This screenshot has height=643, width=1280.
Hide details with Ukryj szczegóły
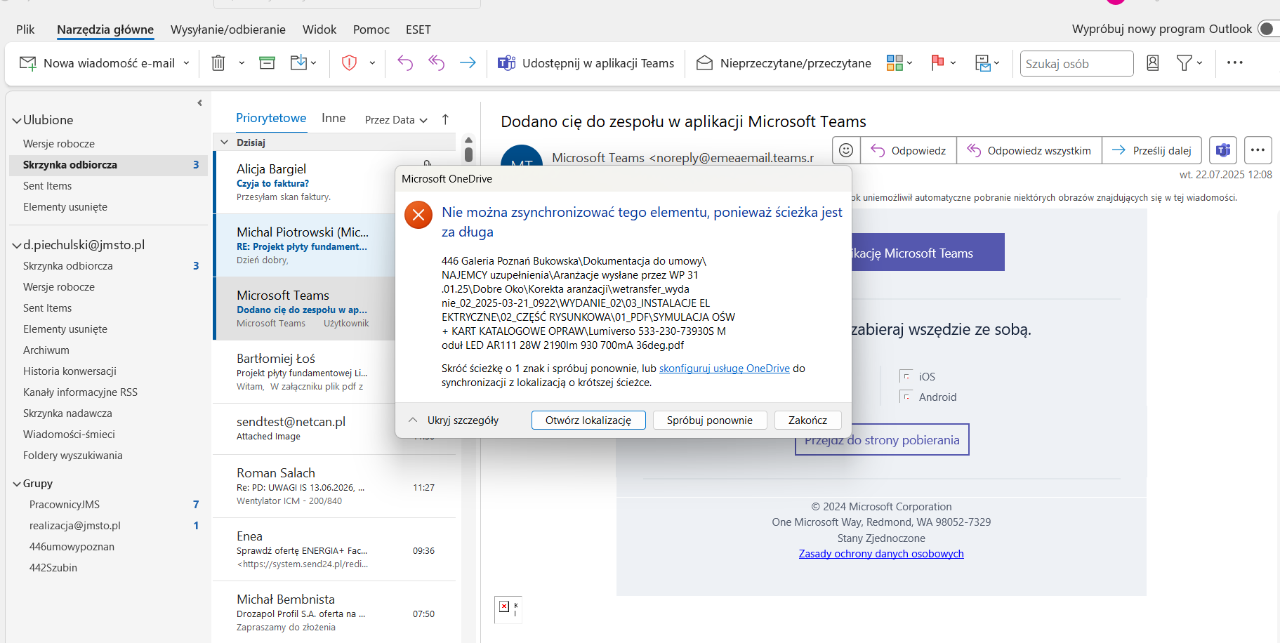click(454, 420)
